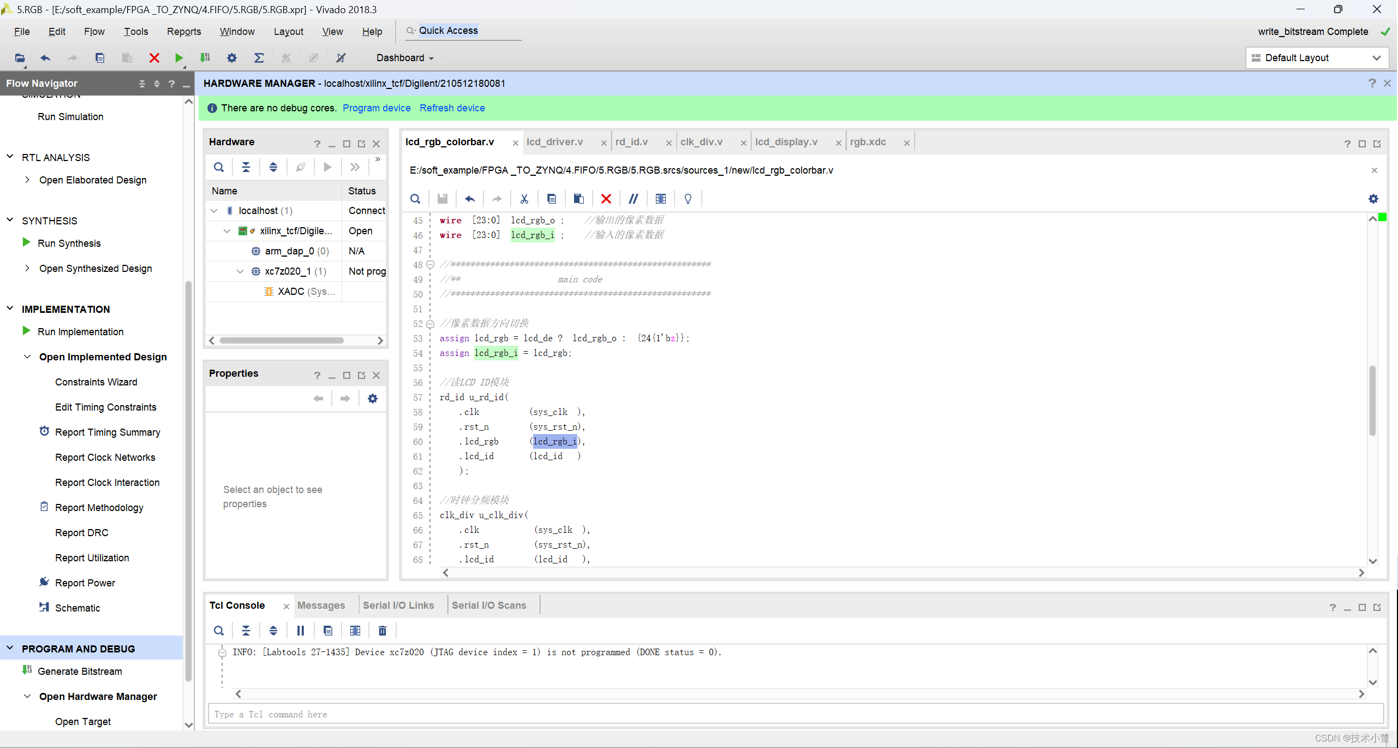Click the Tcl command input field
This screenshot has height=748, width=1398.
pos(795,714)
